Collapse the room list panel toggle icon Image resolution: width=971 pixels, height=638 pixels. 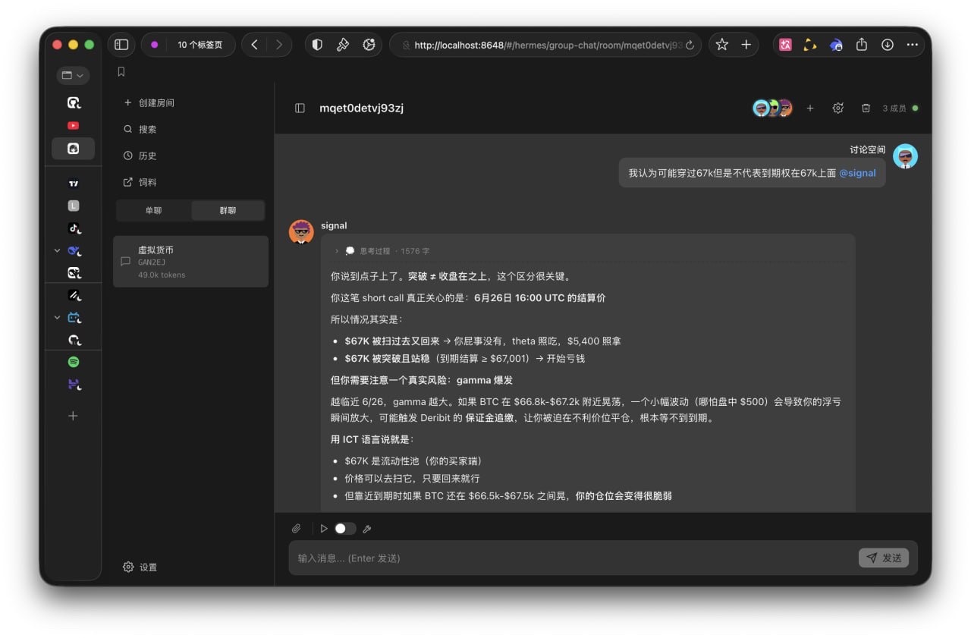tap(300, 108)
